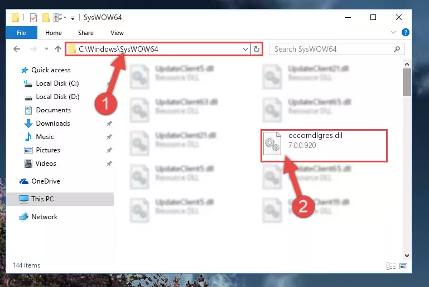
Task: Open Help with the question mark icon
Action: (x=405, y=32)
